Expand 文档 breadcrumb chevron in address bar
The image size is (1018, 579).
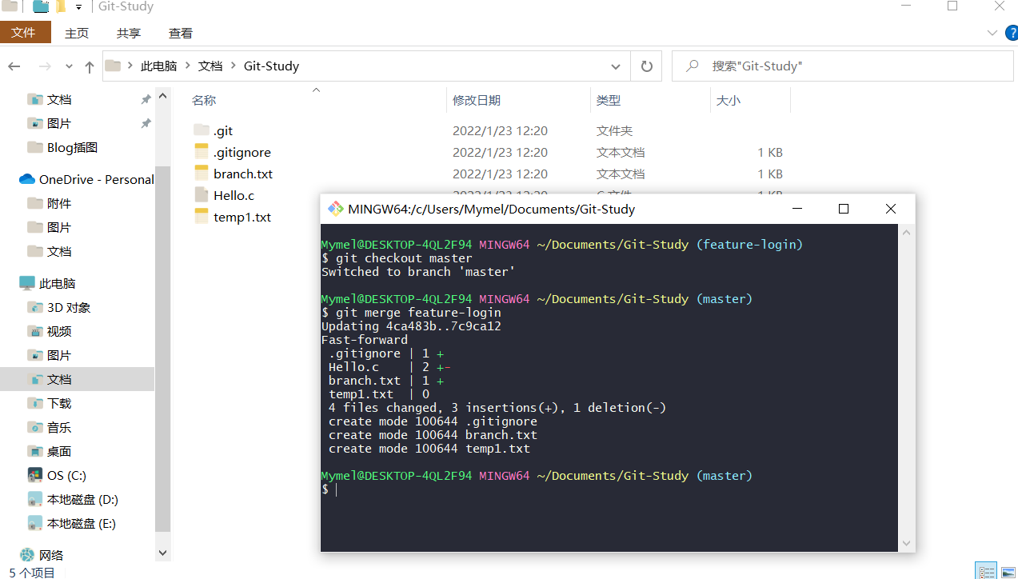[x=234, y=66]
